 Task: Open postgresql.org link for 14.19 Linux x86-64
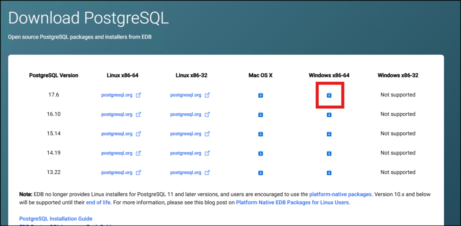tap(117, 153)
